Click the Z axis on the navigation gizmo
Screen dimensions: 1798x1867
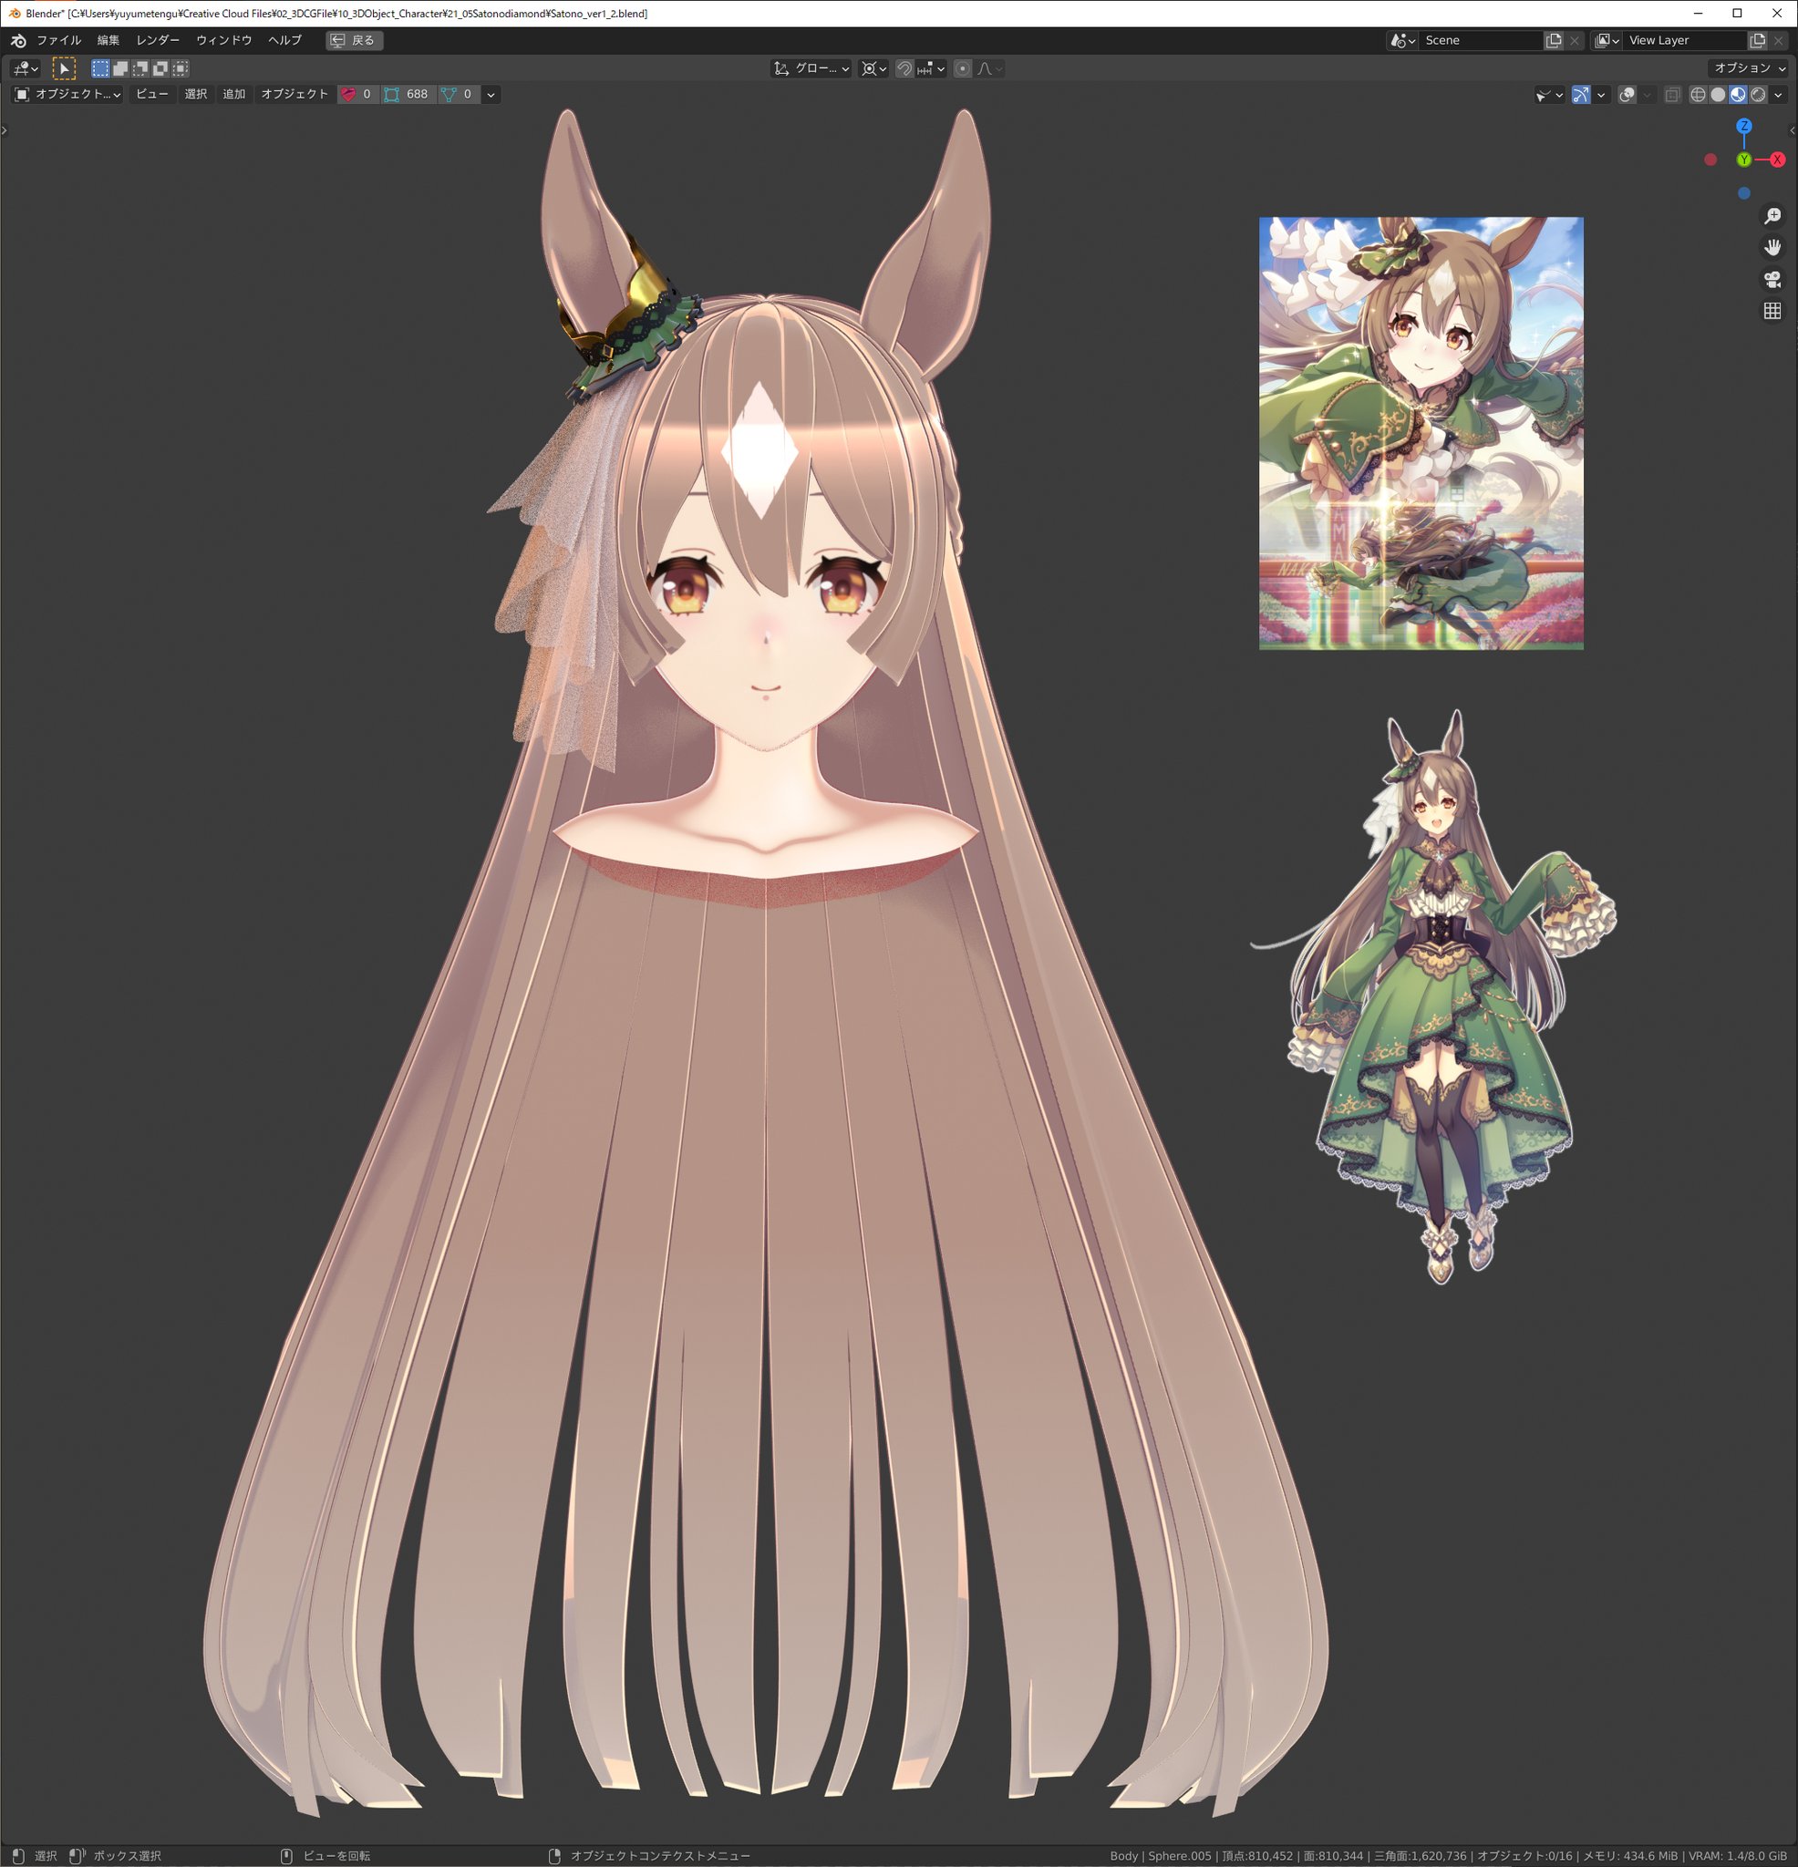coord(1743,126)
